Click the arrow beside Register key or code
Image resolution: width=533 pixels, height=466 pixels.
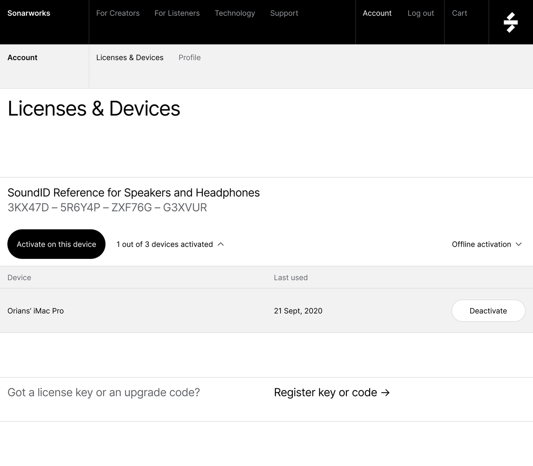click(385, 393)
